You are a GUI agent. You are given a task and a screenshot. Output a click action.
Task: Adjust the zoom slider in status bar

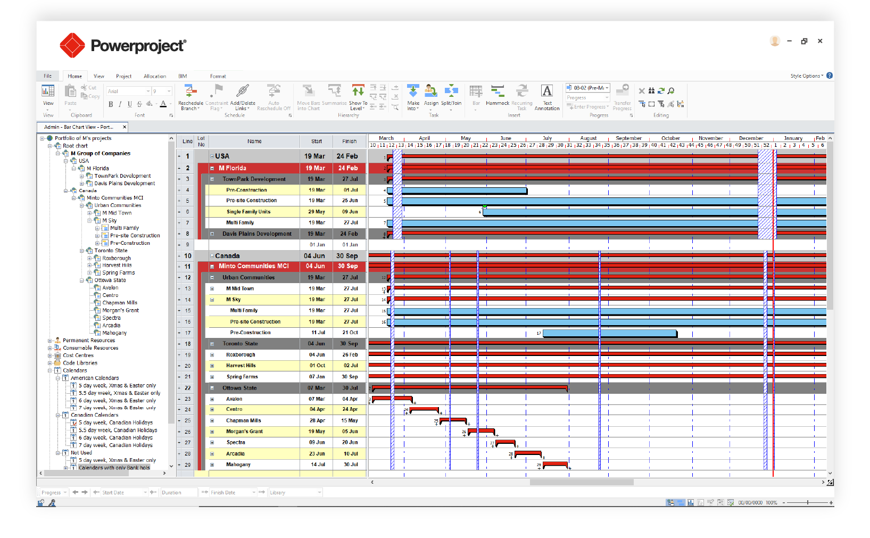pos(808,502)
